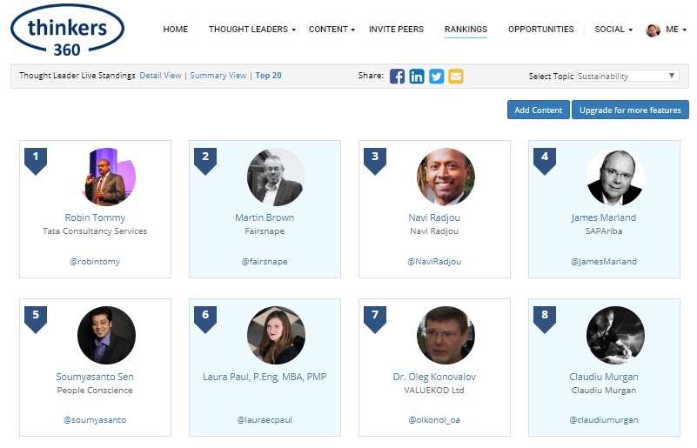Click the Tata Consultancy Services text
The width and height of the screenshot is (697, 448).
click(95, 231)
